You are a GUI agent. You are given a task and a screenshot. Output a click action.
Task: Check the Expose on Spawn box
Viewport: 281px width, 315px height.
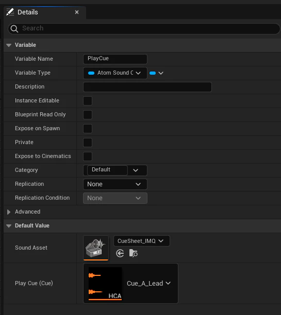88,129
